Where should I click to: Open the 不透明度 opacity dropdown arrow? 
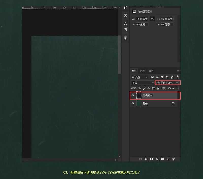[x=177, y=83]
